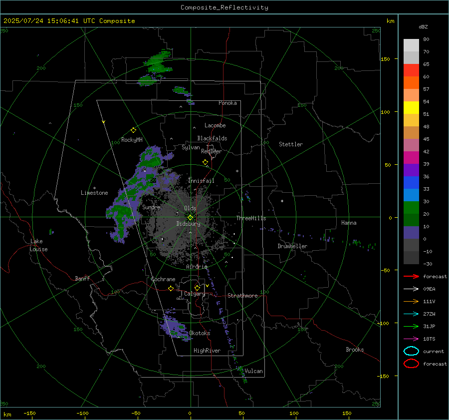
Task: Click the magenta 18TS arrow in the legend
Action: 411,339
